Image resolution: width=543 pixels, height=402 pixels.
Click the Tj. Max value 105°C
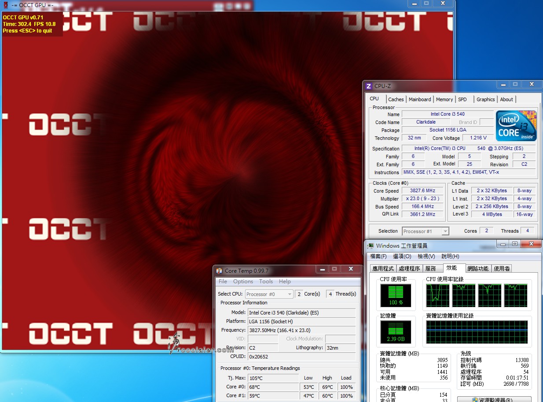(x=273, y=378)
